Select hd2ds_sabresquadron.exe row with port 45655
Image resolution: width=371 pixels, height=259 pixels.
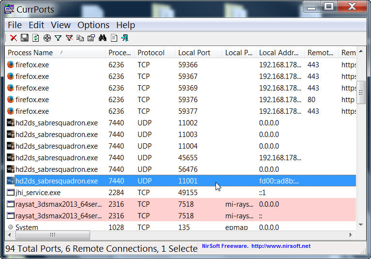(181, 157)
